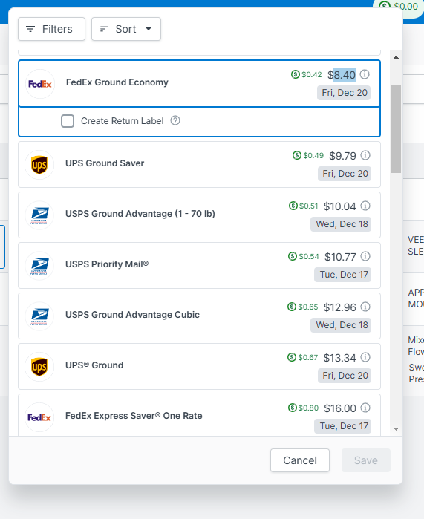Click green savings icon showing $0.42
The width and height of the screenshot is (424, 519).
[x=296, y=74]
